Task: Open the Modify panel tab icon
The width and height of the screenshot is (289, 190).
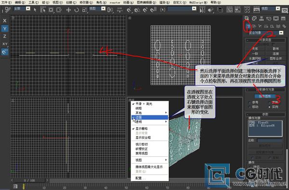Action: pyautogui.click(x=254, y=18)
